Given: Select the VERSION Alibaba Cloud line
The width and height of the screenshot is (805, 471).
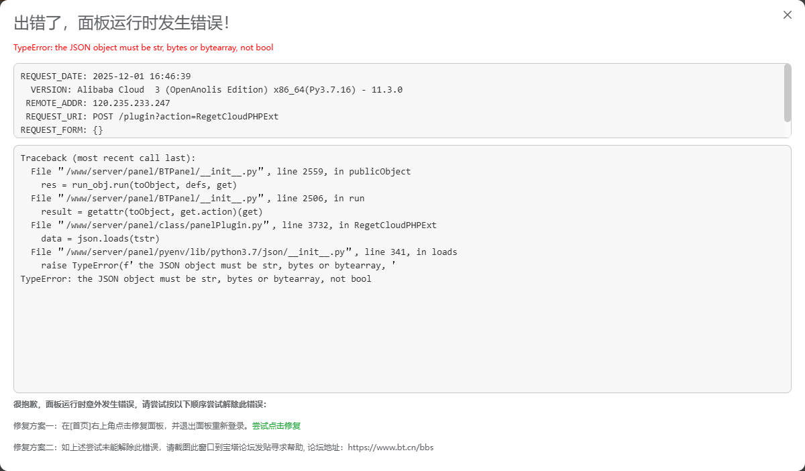Looking at the screenshot, I should tap(216, 90).
